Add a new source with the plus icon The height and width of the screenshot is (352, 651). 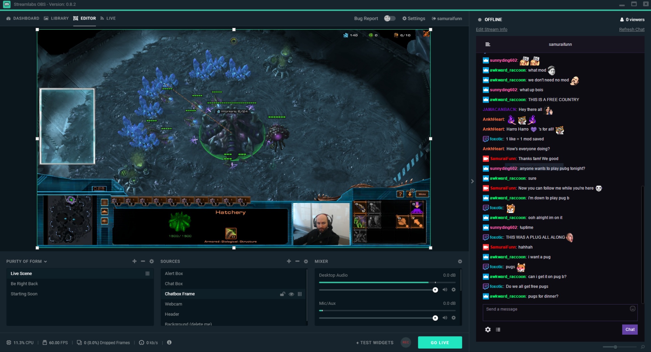tap(289, 261)
